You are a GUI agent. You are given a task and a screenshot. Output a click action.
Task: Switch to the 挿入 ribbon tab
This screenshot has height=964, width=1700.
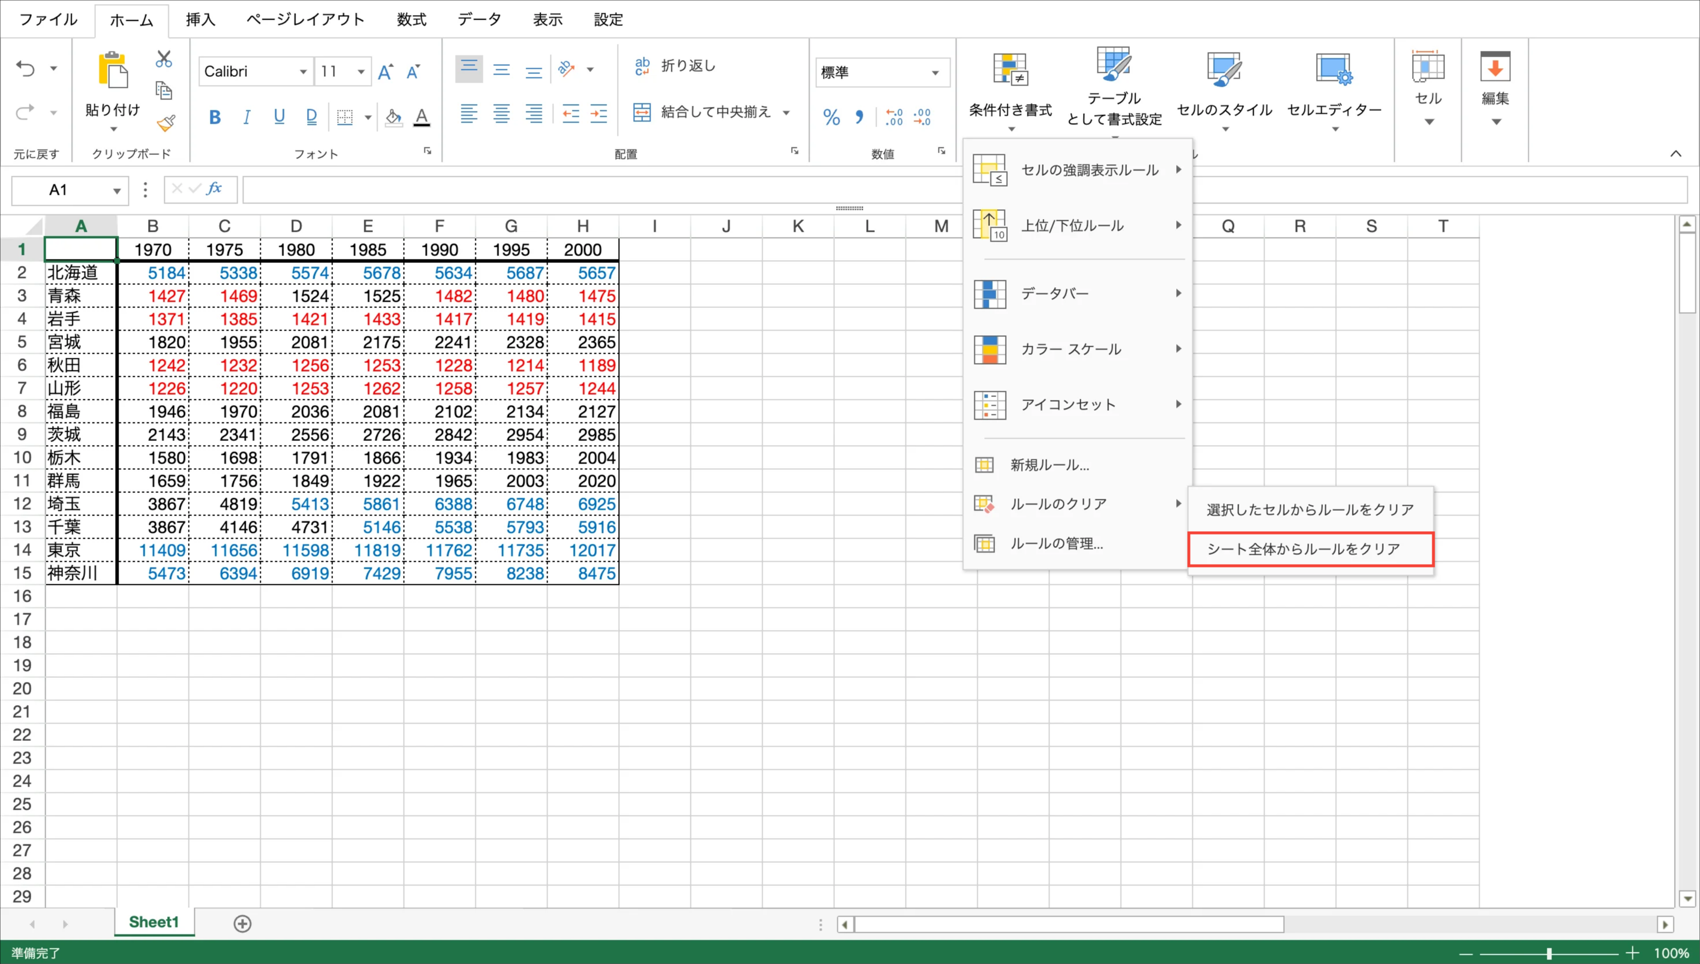point(200,19)
